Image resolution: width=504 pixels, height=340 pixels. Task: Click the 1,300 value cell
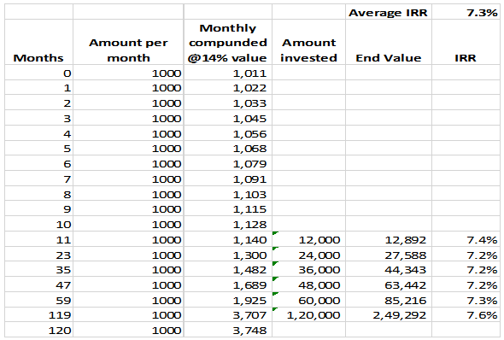click(228, 255)
